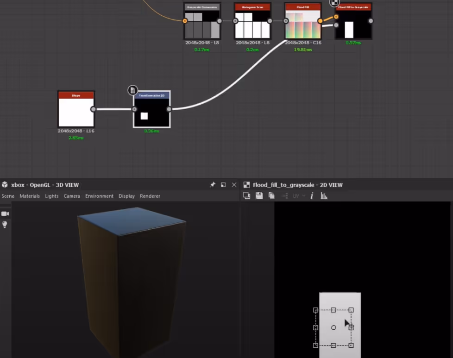This screenshot has height=358, width=453.
Task: Click the Transformation 2D input connector
Action: (134, 109)
